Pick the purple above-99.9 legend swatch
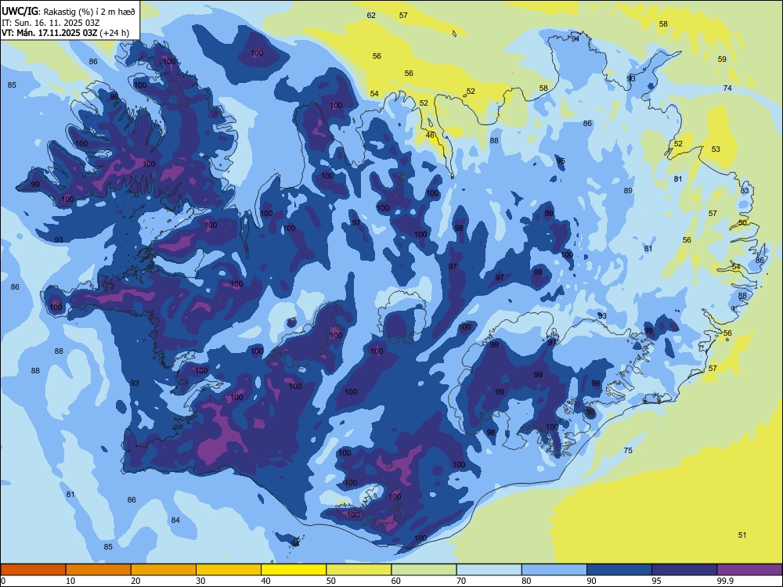The height and width of the screenshot is (587, 783). pos(749,570)
